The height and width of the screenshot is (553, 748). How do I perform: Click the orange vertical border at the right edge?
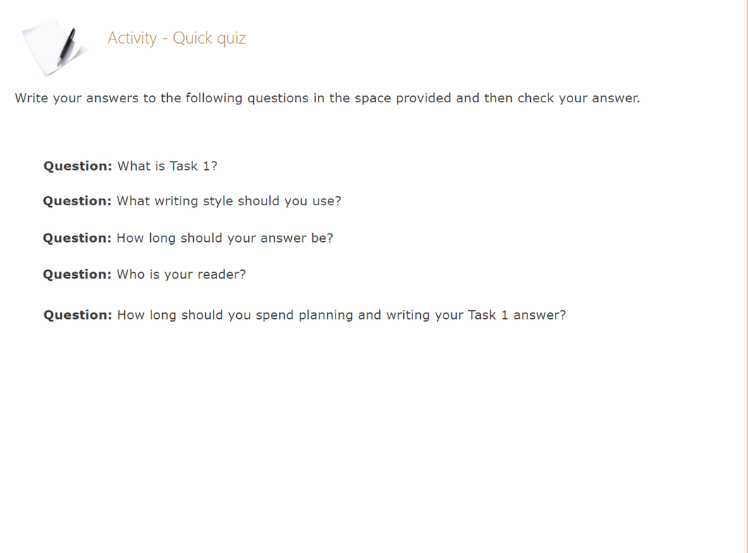point(746,276)
